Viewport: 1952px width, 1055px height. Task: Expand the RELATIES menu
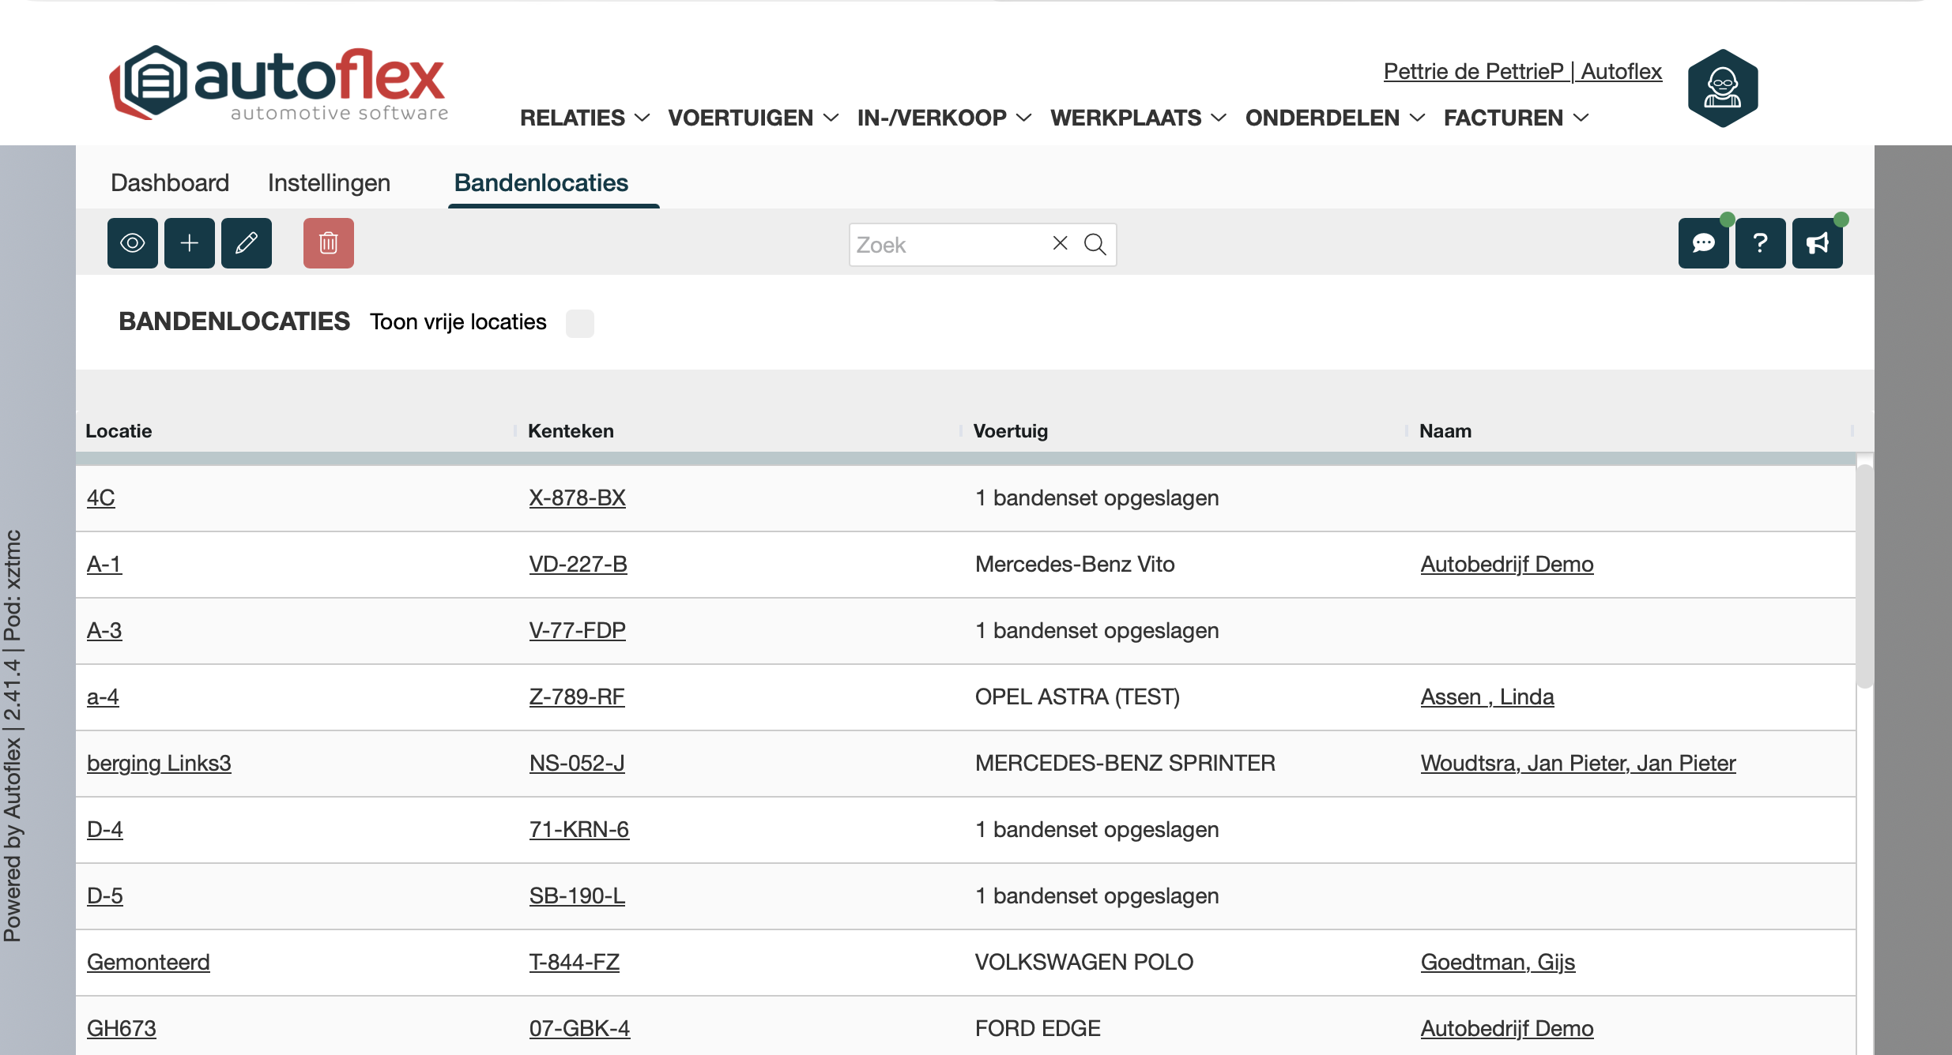[x=585, y=118]
